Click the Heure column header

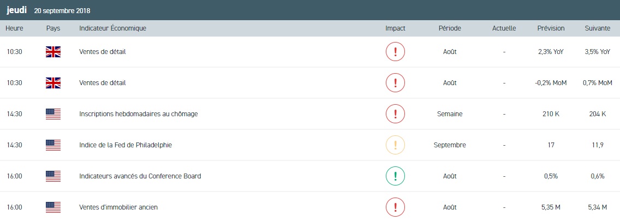pos(14,28)
